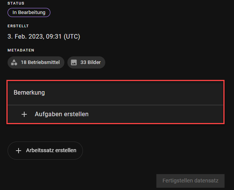
Task: Click the plus icon beside Aufgaben erstellen
Action: click(x=24, y=114)
